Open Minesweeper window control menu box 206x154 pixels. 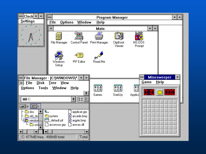[x=142, y=77]
